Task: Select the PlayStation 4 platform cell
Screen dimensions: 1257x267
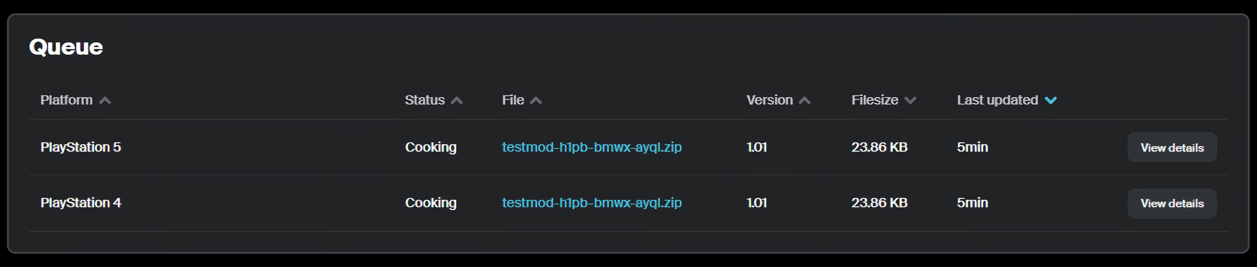Action: (x=80, y=203)
